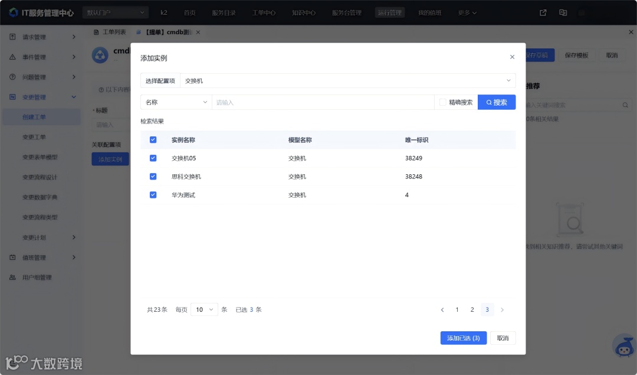Image resolution: width=637 pixels, height=375 pixels.
Task: Expand the 事件管理 sidebar chevron
Action: 74,57
